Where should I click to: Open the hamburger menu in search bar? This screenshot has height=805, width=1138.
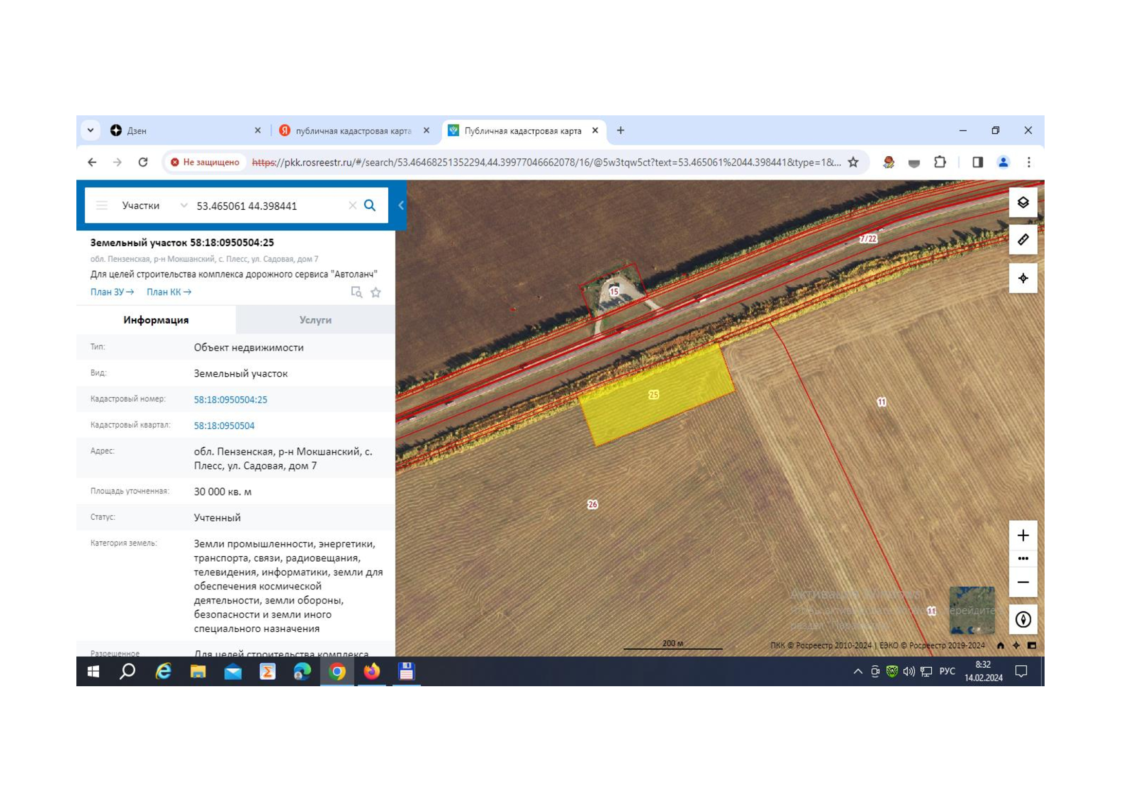[x=102, y=206]
